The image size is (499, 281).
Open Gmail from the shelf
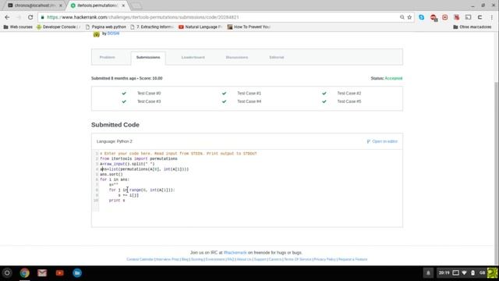tap(42, 273)
